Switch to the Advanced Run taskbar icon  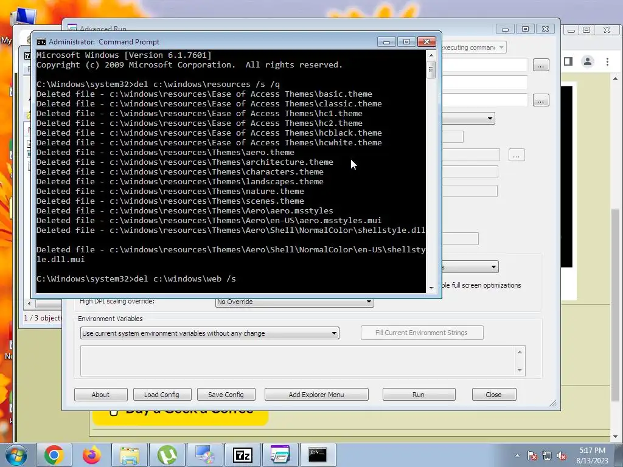click(280, 455)
